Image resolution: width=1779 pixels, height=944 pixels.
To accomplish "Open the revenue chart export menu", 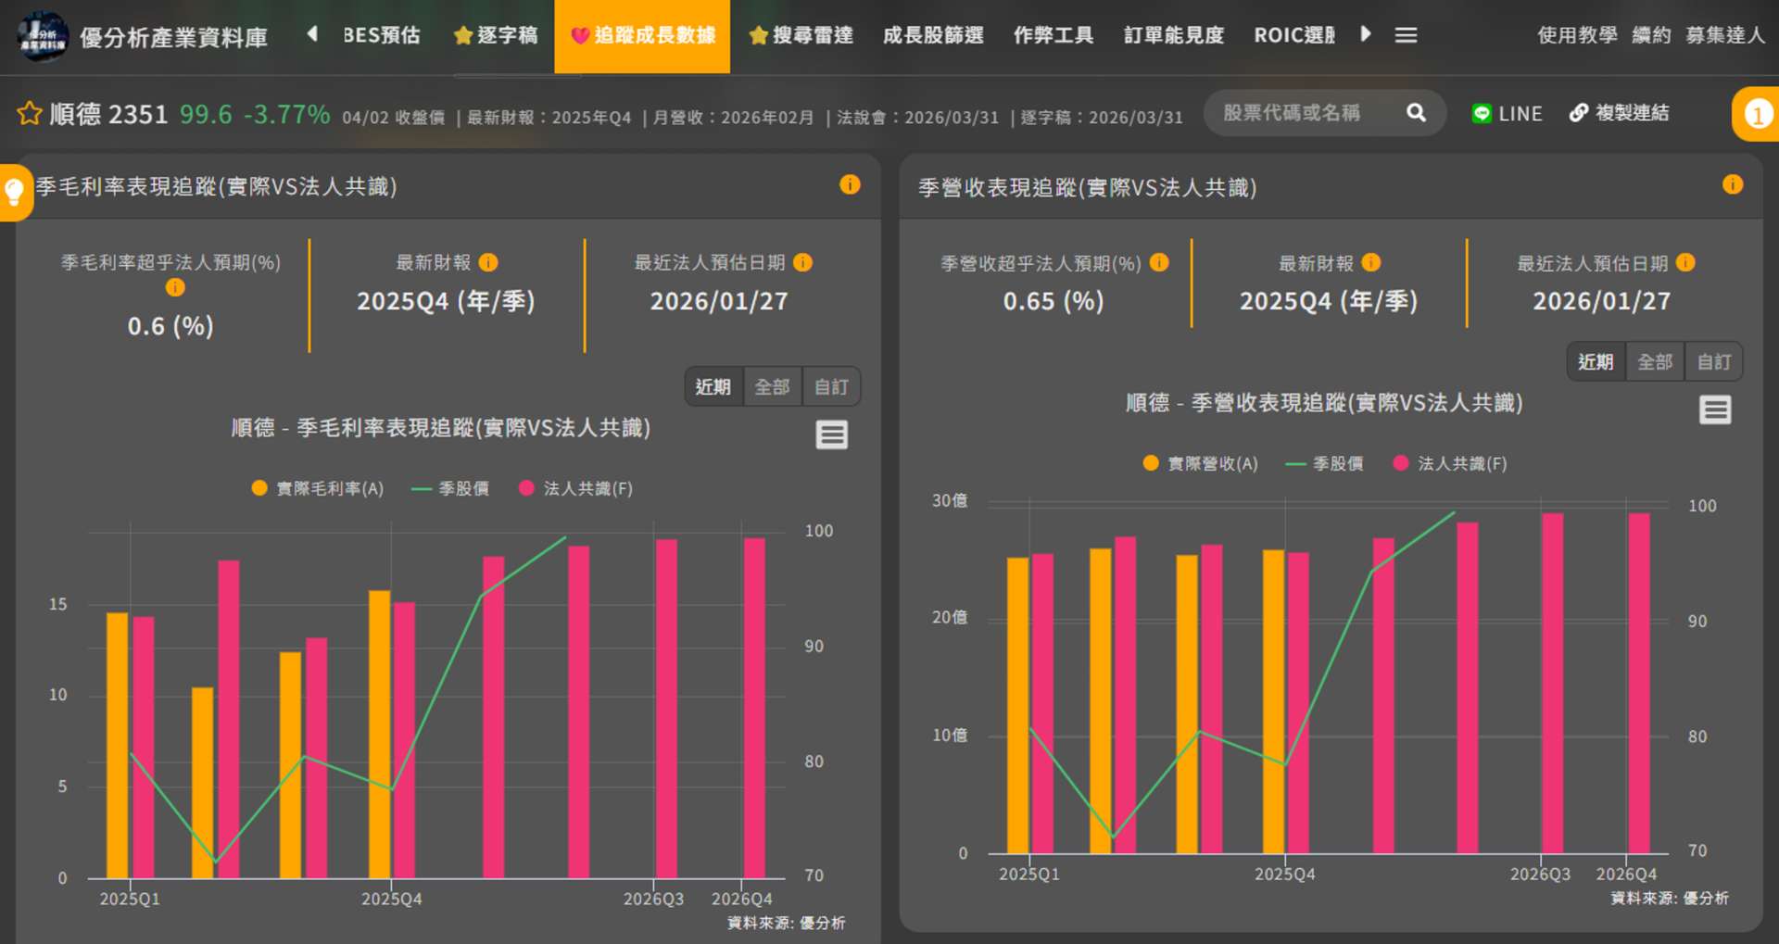I will point(1714,409).
